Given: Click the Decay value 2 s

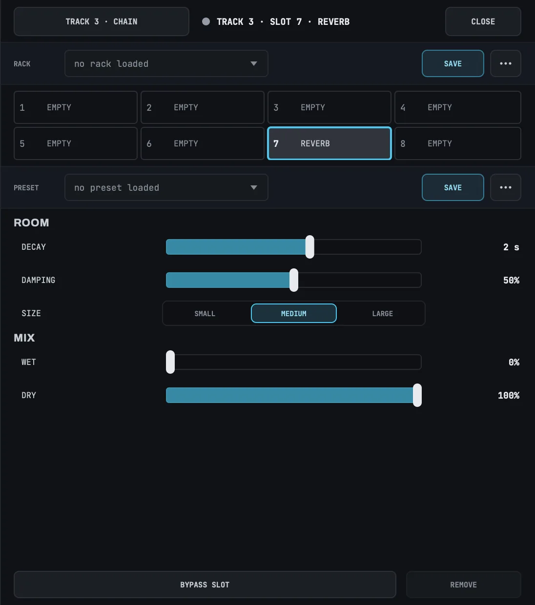Looking at the screenshot, I should pyautogui.click(x=511, y=247).
